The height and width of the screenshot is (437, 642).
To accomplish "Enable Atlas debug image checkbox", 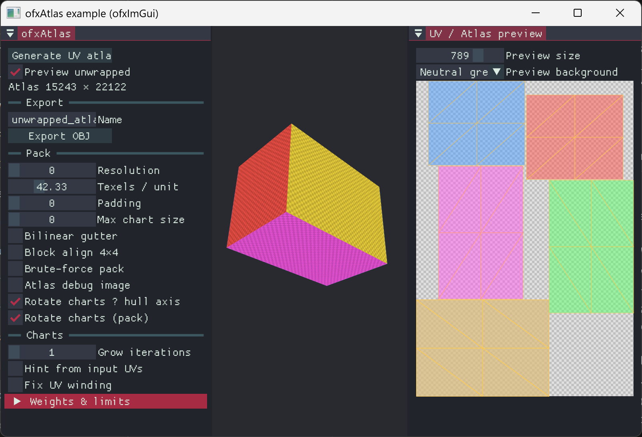I will point(15,285).
